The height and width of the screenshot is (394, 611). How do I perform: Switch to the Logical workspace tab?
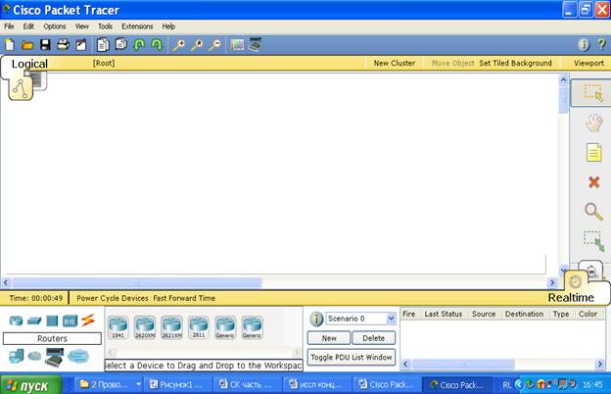coord(29,64)
